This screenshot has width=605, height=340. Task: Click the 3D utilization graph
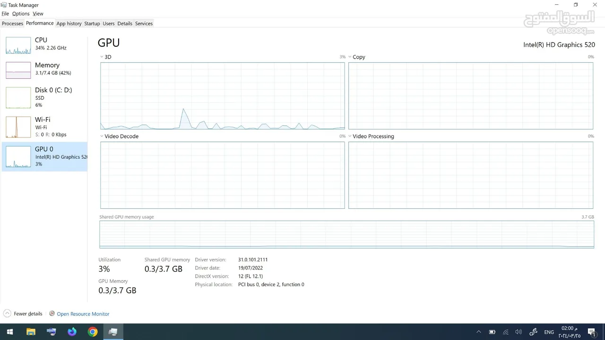(222, 96)
